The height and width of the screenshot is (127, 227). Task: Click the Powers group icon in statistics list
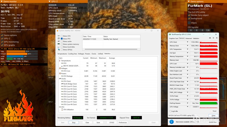[x=60, y=73]
